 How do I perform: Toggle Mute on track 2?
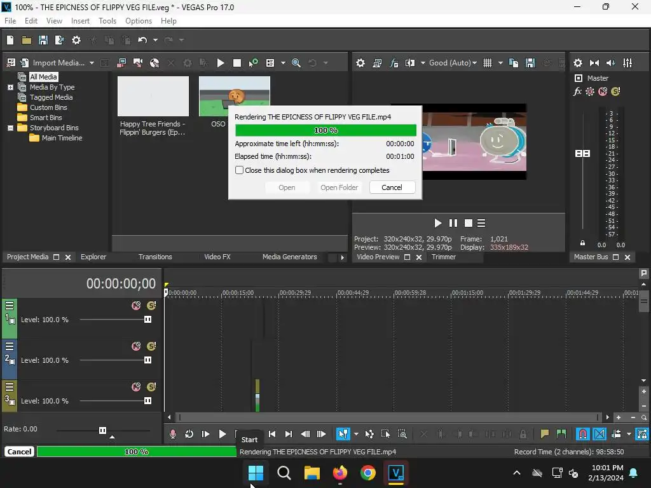(136, 346)
